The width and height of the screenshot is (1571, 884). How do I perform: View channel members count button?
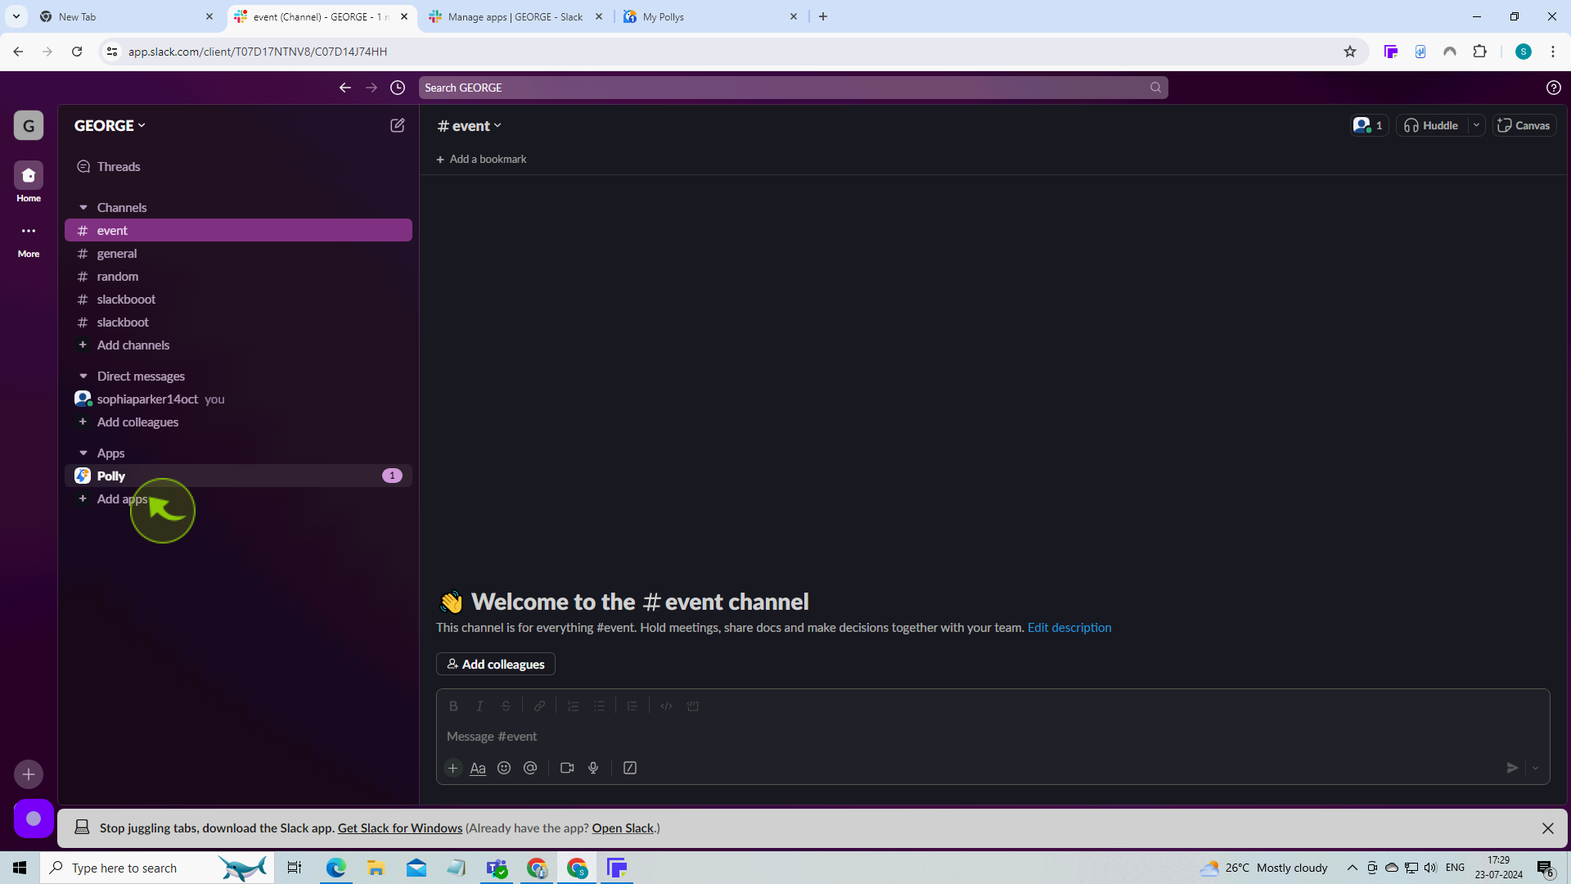[1368, 125]
